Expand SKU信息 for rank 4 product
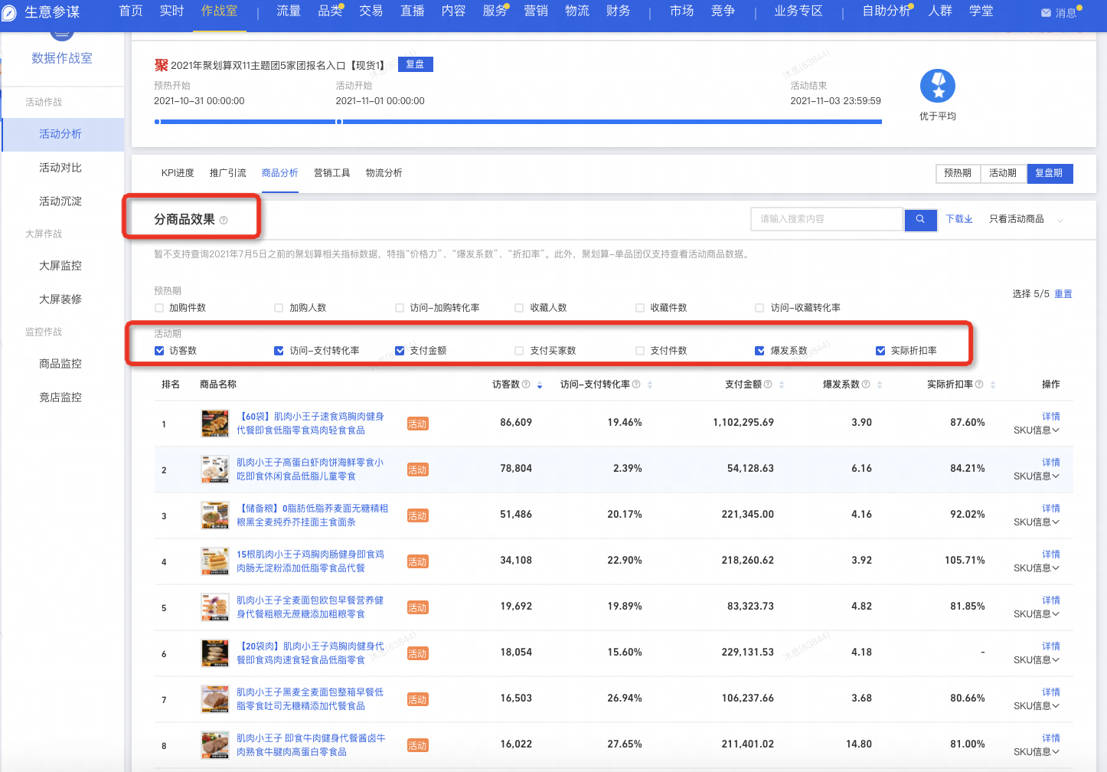Screen dimensions: 1107x772 coord(1037,568)
